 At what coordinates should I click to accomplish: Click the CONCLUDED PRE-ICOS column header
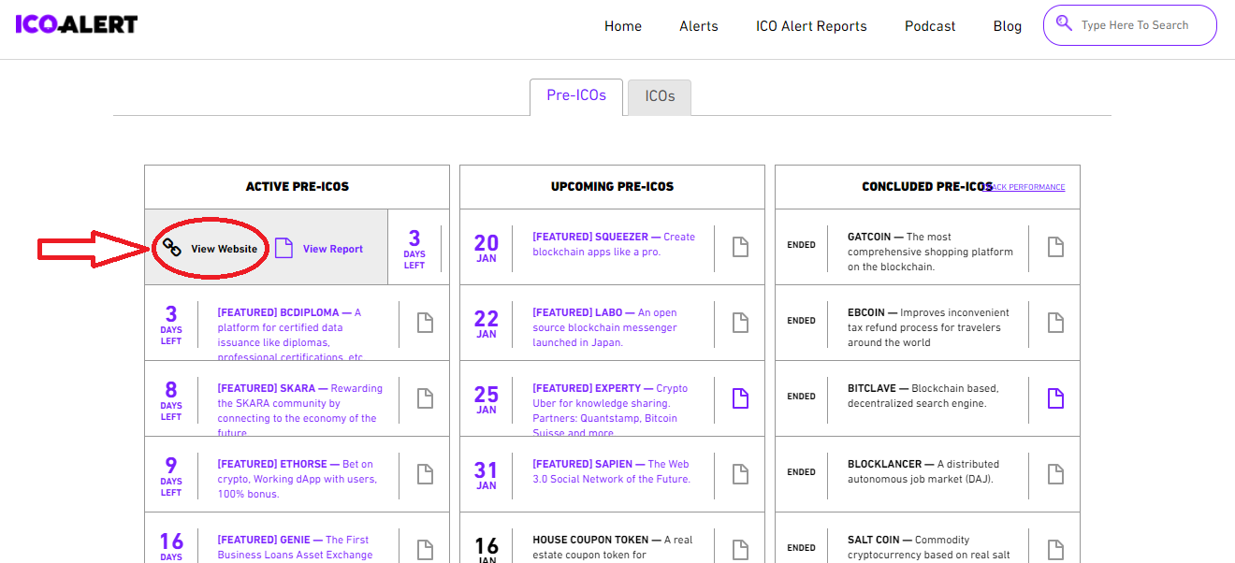(x=927, y=186)
